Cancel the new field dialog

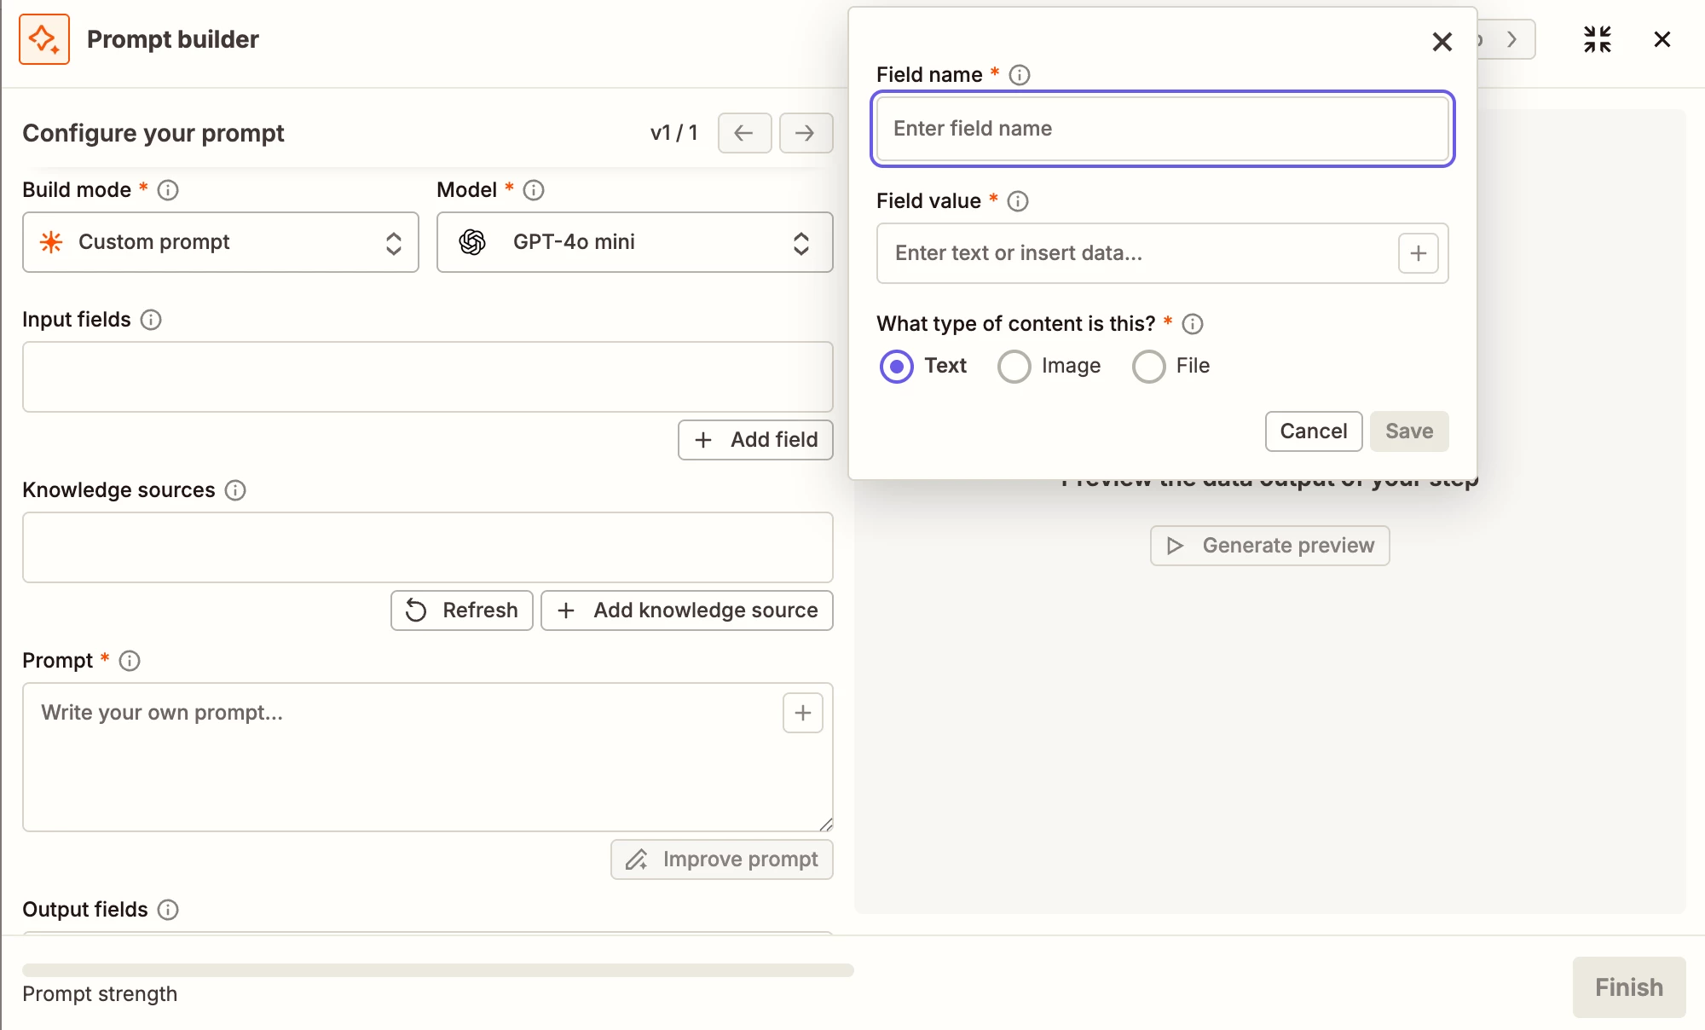click(1313, 431)
